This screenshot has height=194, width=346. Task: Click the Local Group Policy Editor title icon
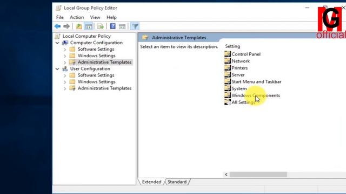click(58, 8)
